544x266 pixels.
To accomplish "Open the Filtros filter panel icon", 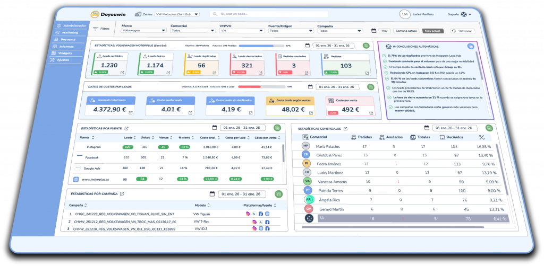I will tap(95, 29).
